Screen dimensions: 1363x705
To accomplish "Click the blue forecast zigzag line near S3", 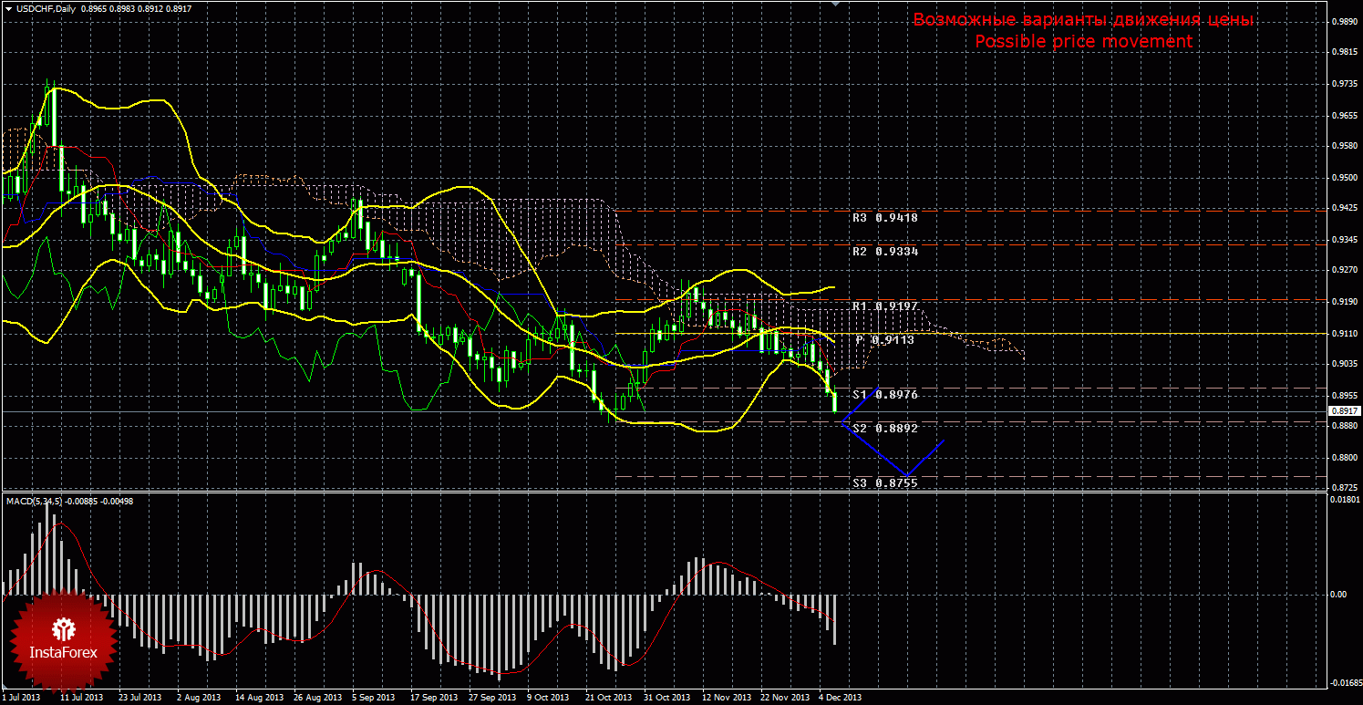I will click(873, 451).
